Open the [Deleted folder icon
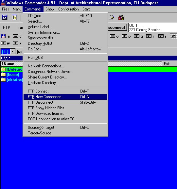This screenshot has height=189, width=177. pos(3,69)
